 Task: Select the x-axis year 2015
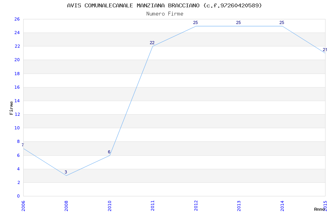point(325,206)
